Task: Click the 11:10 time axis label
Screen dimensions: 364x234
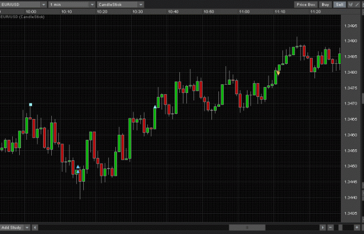Action: (280, 12)
